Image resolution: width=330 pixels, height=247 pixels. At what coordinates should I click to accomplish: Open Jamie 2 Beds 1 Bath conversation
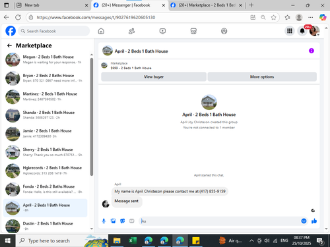pos(45,134)
